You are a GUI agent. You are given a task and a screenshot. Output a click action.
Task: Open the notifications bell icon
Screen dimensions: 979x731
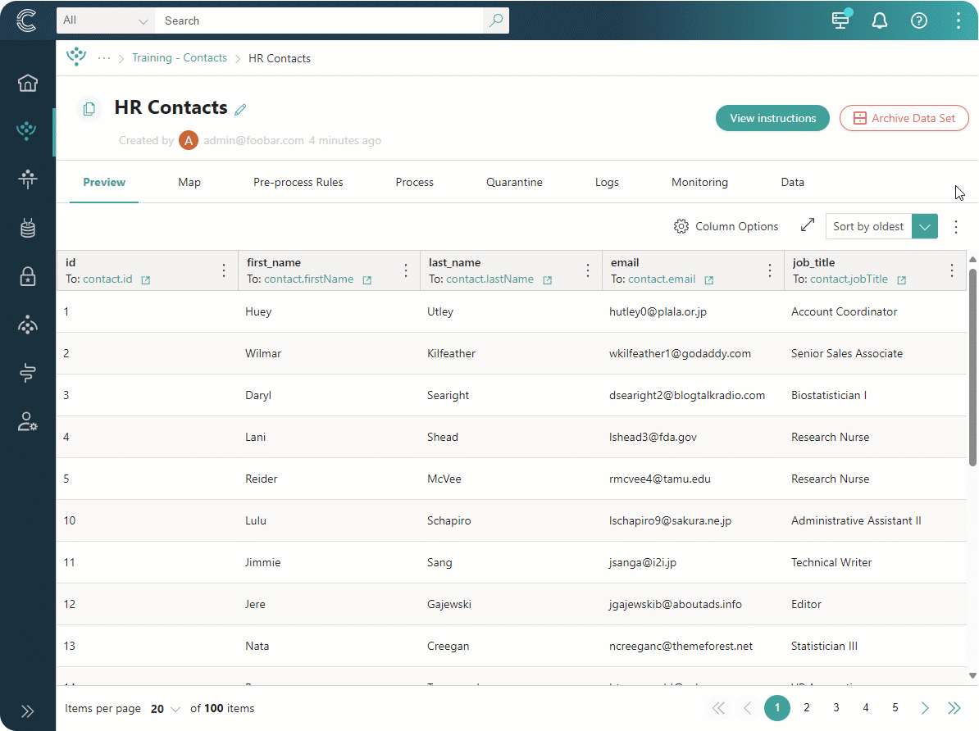tap(880, 20)
